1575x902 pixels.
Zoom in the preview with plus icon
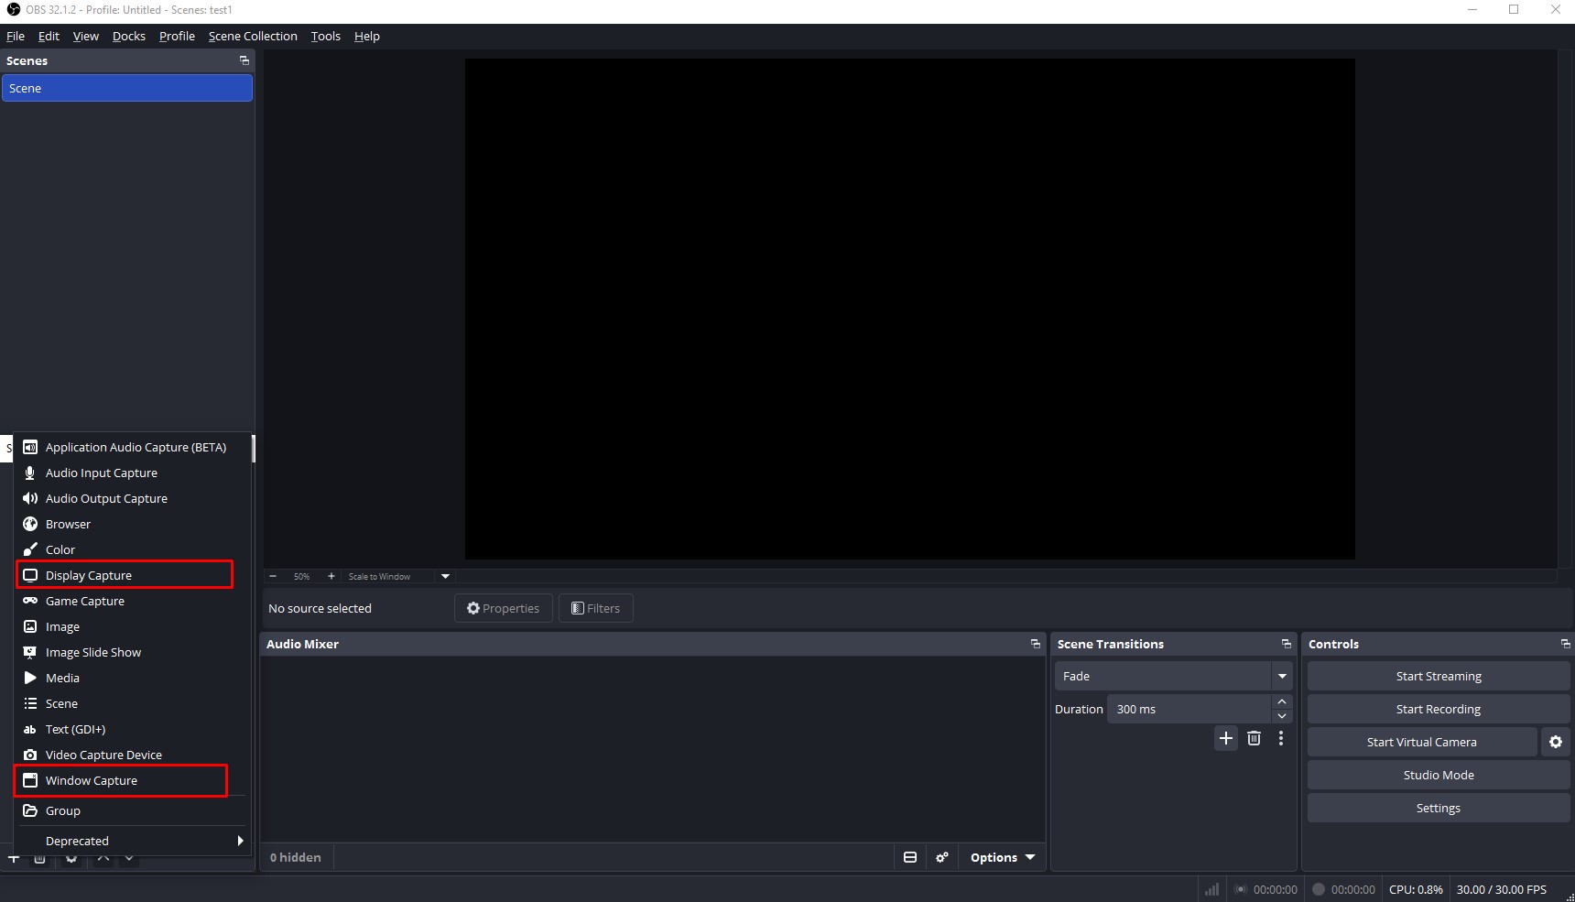coord(331,576)
